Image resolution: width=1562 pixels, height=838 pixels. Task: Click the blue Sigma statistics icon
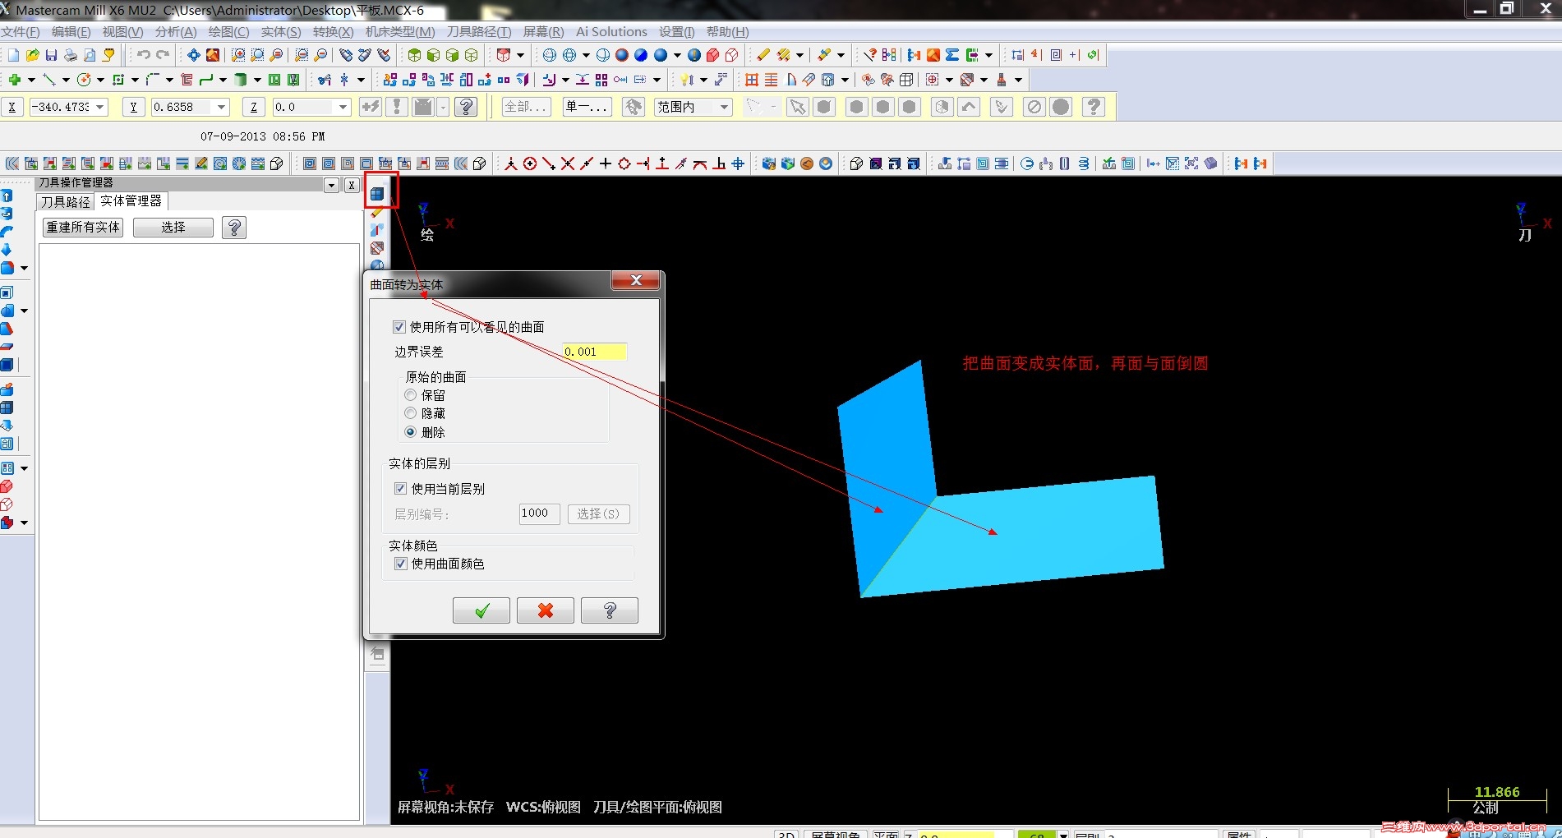(x=952, y=55)
